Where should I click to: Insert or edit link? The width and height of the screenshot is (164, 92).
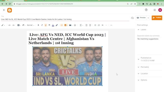point(62,25)
